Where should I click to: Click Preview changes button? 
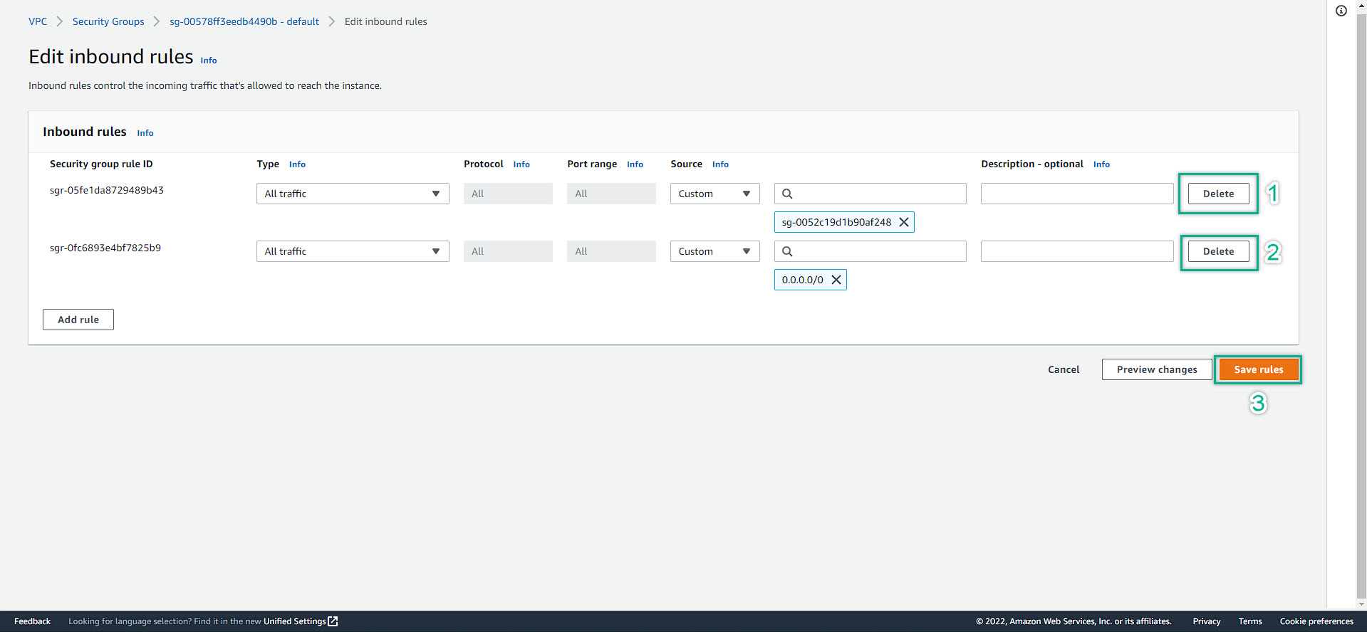pos(1156,369)
